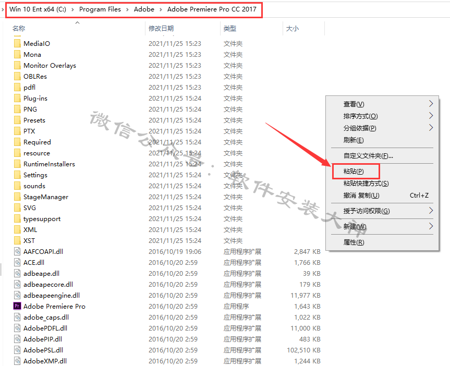This screenshot has height=366, width=450.
Task: Click the XML folder icon
Action: click(x=17, y=229)
